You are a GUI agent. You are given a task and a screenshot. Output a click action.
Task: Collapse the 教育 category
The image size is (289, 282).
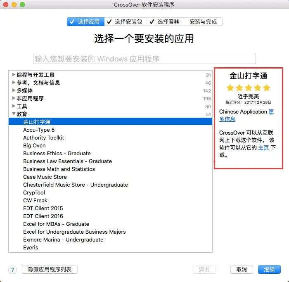(14, 114)
